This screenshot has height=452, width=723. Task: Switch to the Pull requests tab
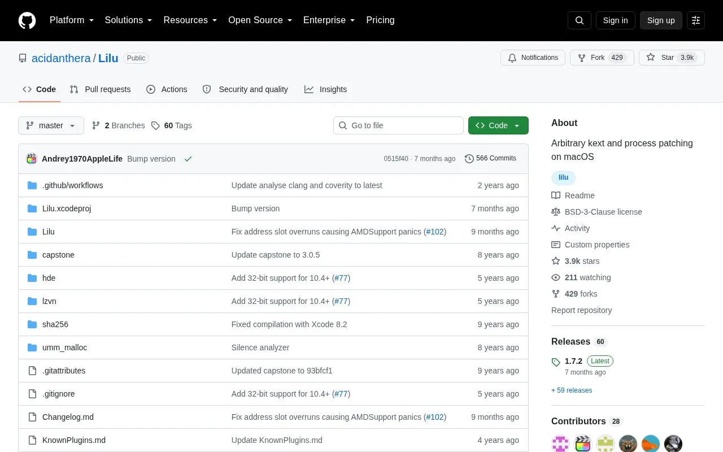[100, 89]
